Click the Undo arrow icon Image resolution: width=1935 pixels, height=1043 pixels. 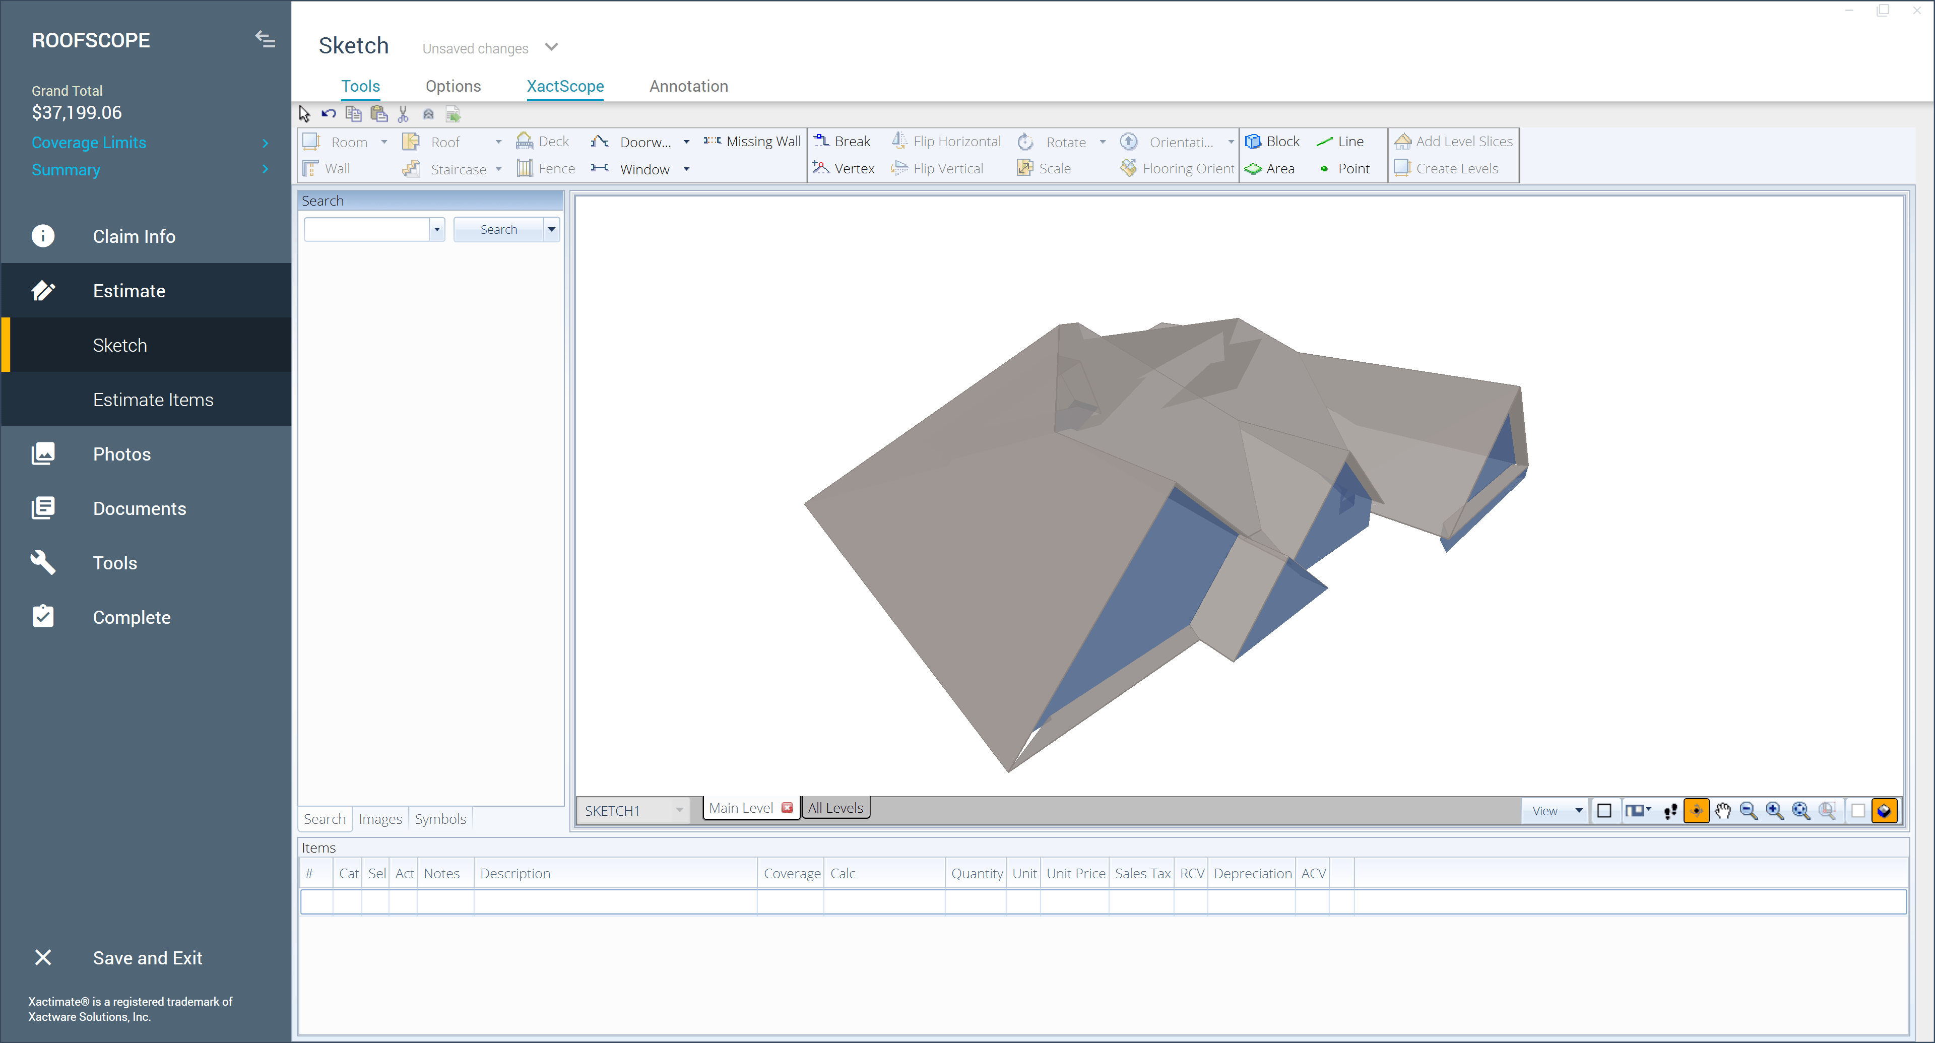pyautogui.click(x=328, y=114)
